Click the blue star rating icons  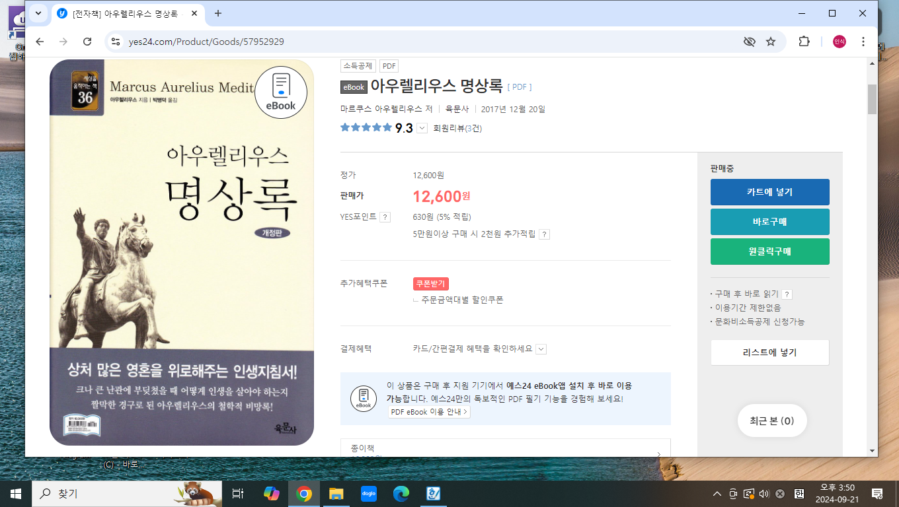point(366,127)
